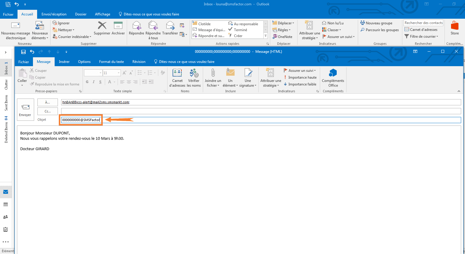
Task: Open the Calendar view in sidebar
Action: (6, 204)
